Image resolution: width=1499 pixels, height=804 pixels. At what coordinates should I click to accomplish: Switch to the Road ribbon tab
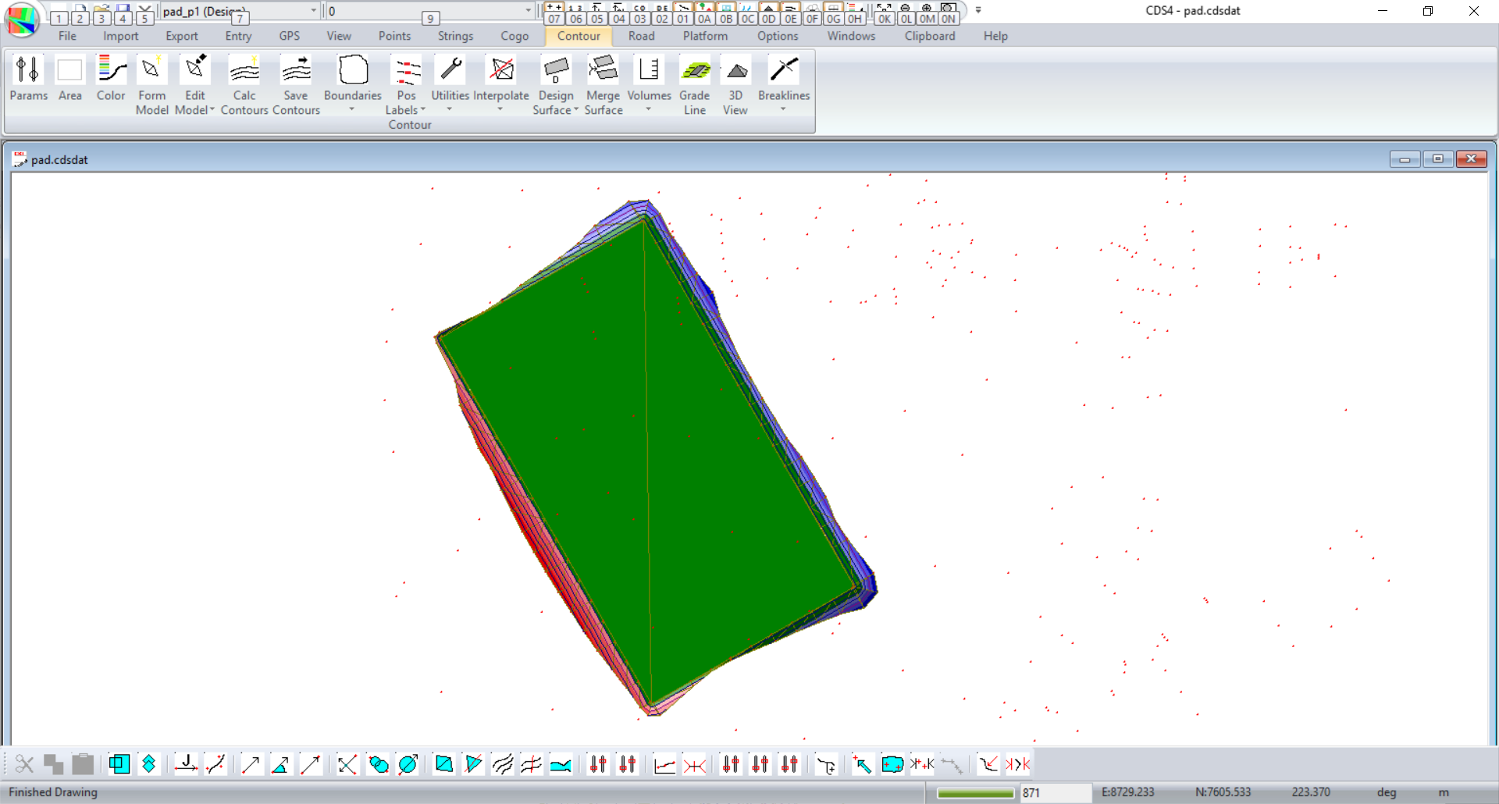pyautogui.click(x=641, y=36)
